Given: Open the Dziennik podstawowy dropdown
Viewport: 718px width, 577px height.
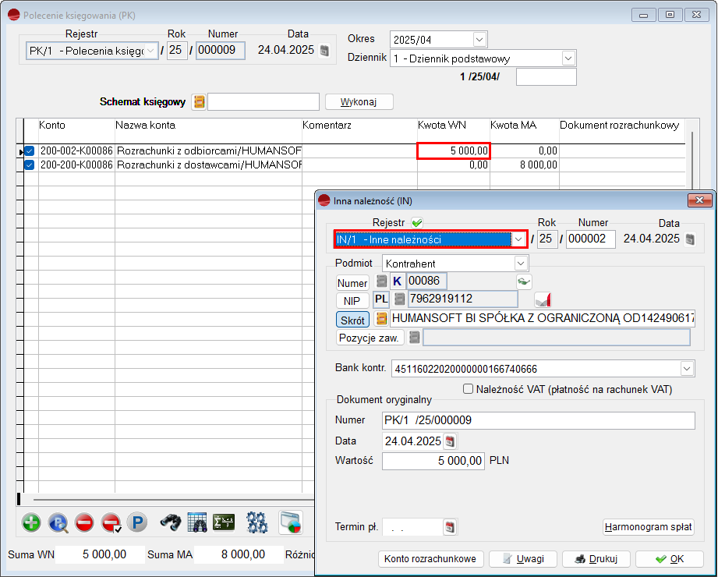Looking at the screenshot, I should tap(568, 58).
